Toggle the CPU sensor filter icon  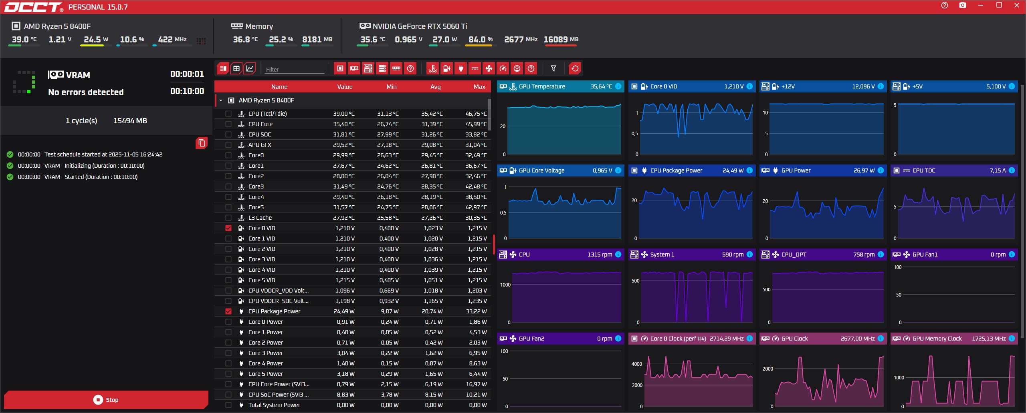click(x=340, y=69)
